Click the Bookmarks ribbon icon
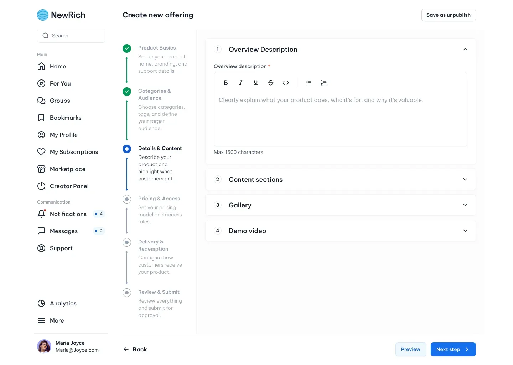The width and height of the screenshot is (513, 365). (x=41, y=118)
